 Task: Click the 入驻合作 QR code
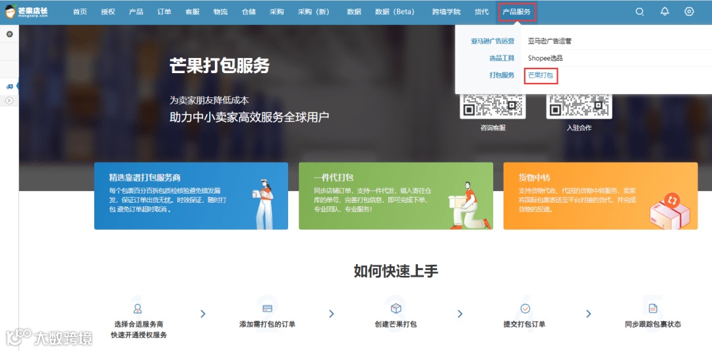(x=579, y=105)
